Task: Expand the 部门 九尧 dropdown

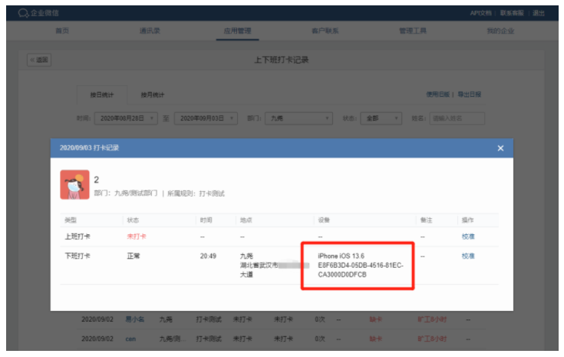Action: pos(298,118)
